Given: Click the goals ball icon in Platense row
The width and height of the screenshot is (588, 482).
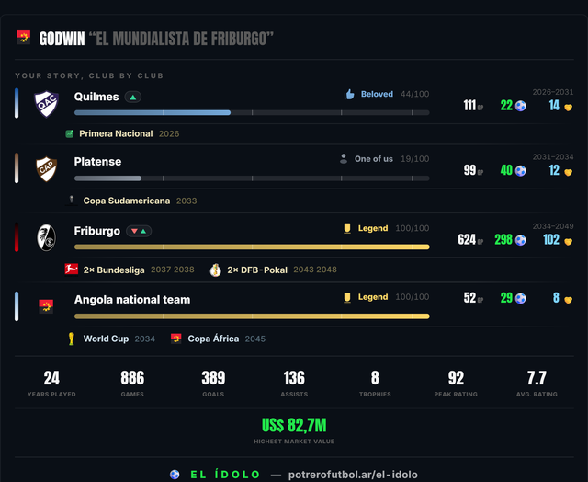Looking at the screenshot, I should coord(521,171).
